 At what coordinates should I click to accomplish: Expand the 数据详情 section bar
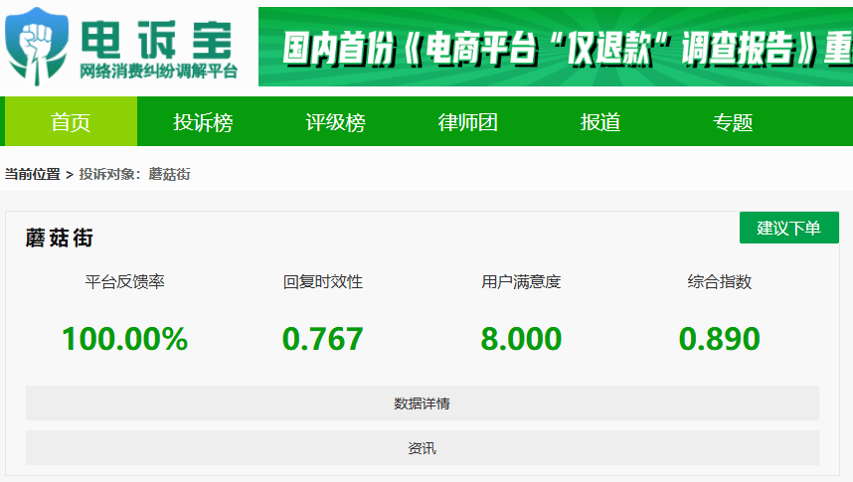coord(423,403)
